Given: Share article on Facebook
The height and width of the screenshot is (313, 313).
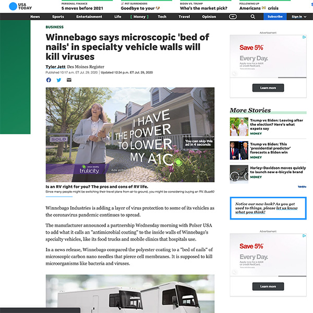Looking at the screenshot, I should coord(49,80).
